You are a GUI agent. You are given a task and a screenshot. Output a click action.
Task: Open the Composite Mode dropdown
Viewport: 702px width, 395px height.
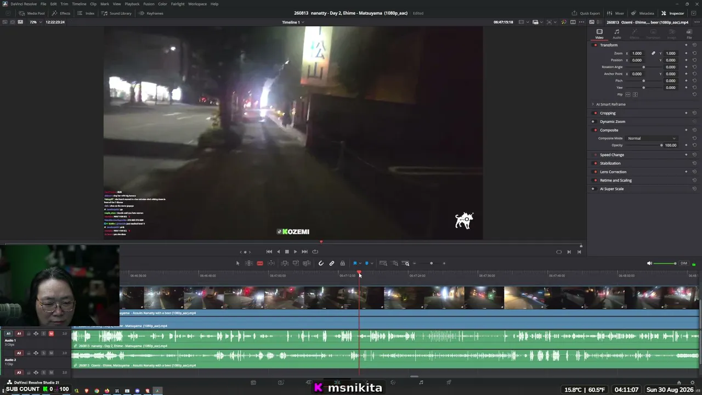652,138
